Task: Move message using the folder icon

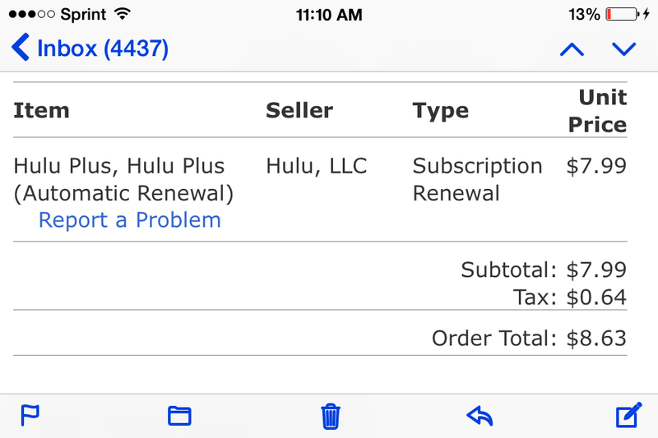Action: [179, 416]
